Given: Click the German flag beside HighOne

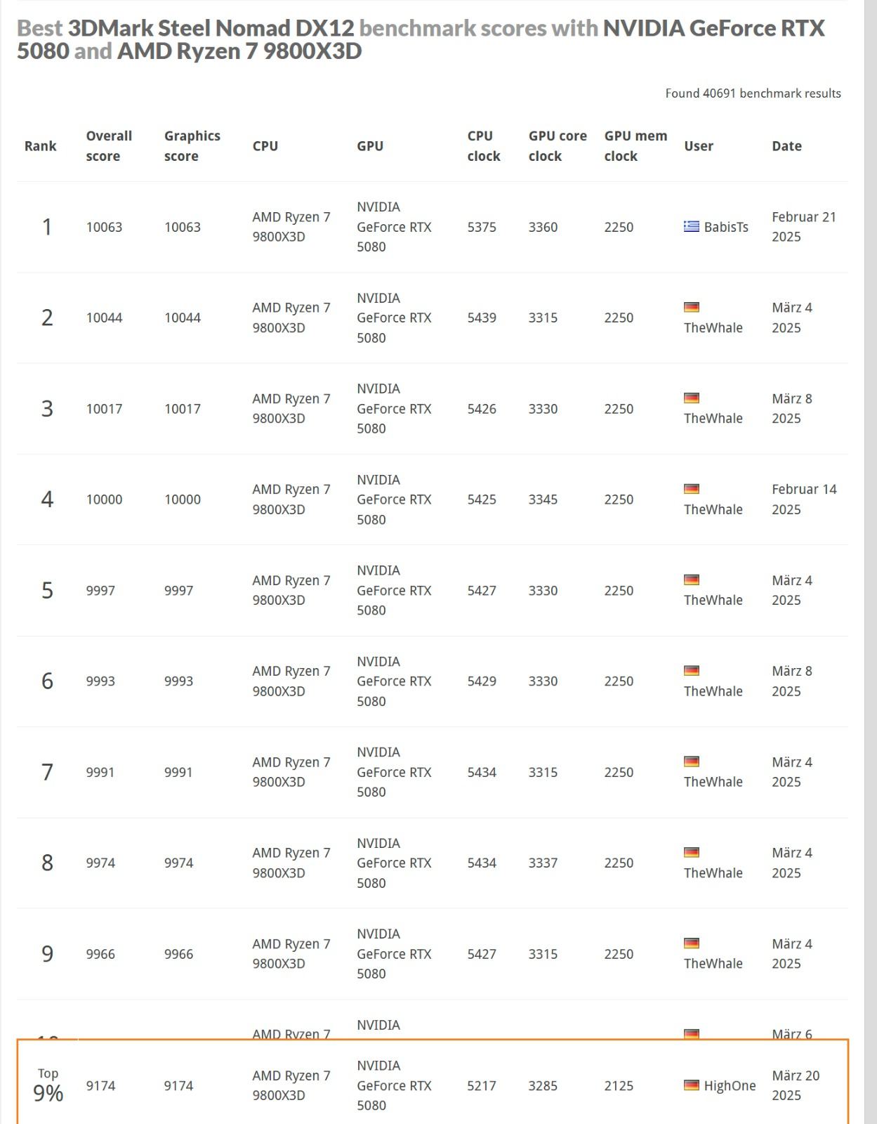Looking at the screenshot, I should tap(691, 1085).
